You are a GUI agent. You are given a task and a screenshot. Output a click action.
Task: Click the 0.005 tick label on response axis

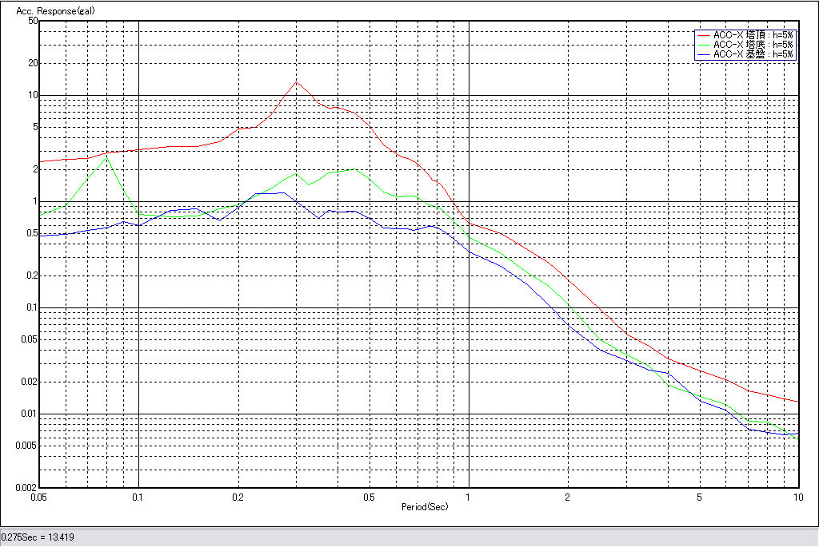[27, 445]
